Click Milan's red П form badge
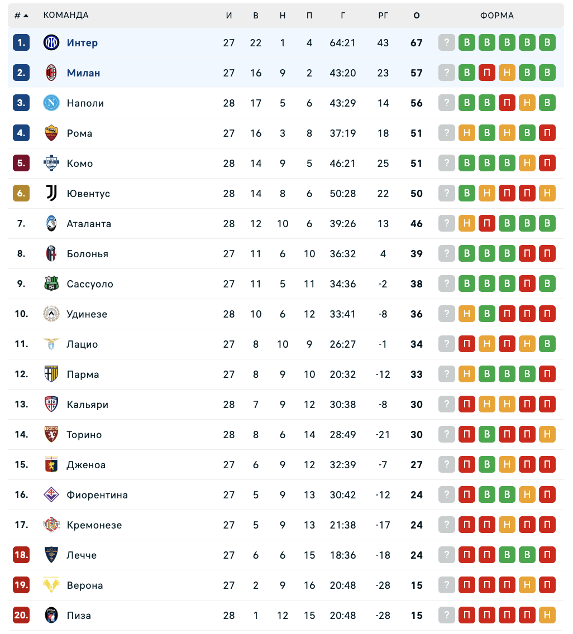Viewport: 573px width, 634px height. tap(487, 73)
